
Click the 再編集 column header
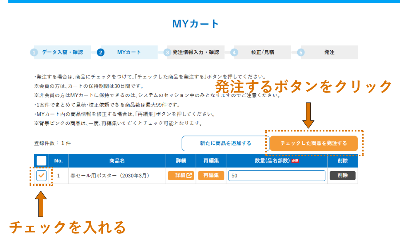(x=211, y=161)
